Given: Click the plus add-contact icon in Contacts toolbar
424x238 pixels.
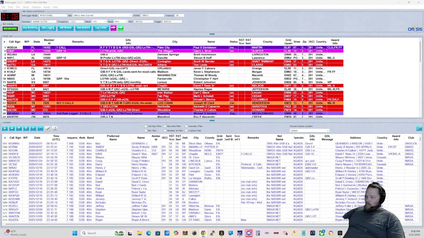Looking at the screenshot, I should [33, 129].
